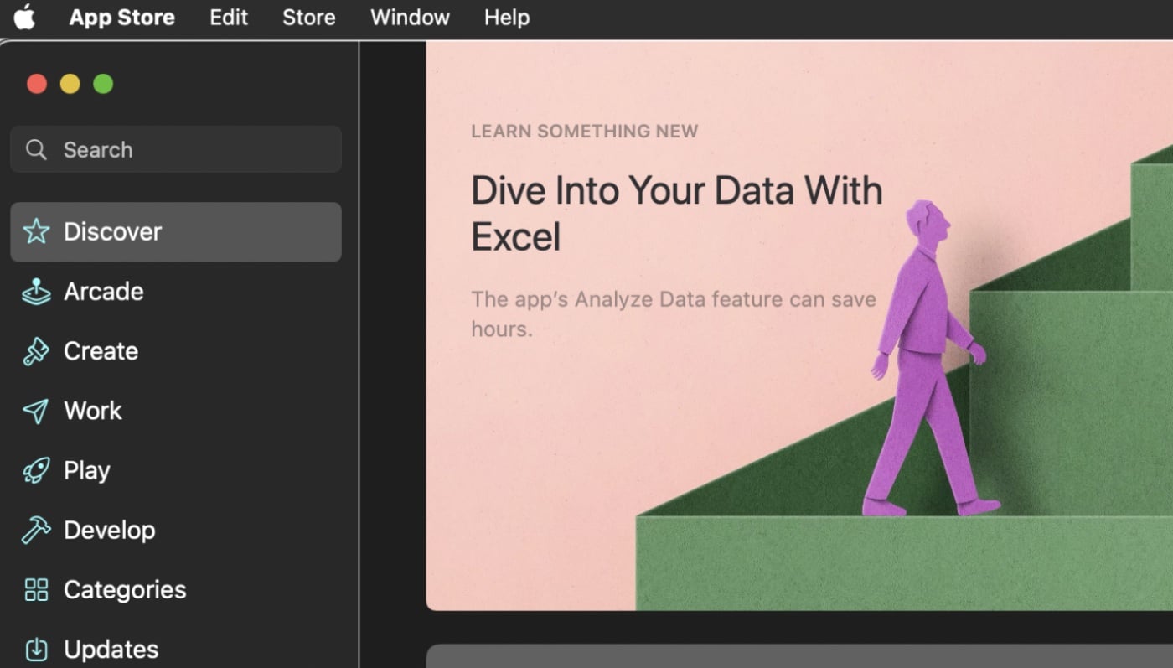
Task: Open the "Dive Into Your Data With Excel" headline
Action: (676, 213)
